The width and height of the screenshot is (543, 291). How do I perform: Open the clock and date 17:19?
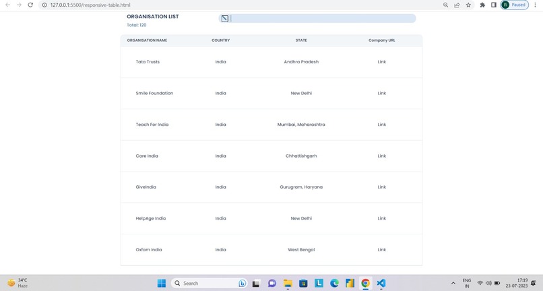pos(516,283)
